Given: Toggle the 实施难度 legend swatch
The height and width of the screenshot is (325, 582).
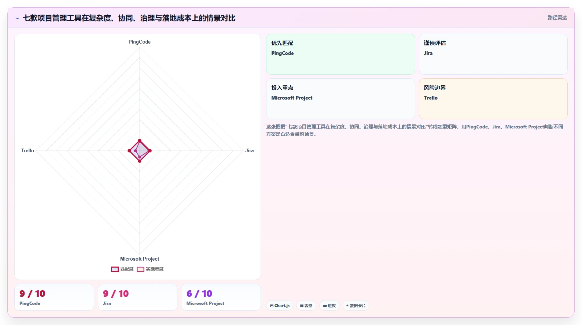Looking at the screenshot, I should (140, 269).
